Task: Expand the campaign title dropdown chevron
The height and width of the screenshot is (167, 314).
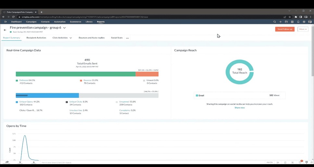Action: coord(64,28)
